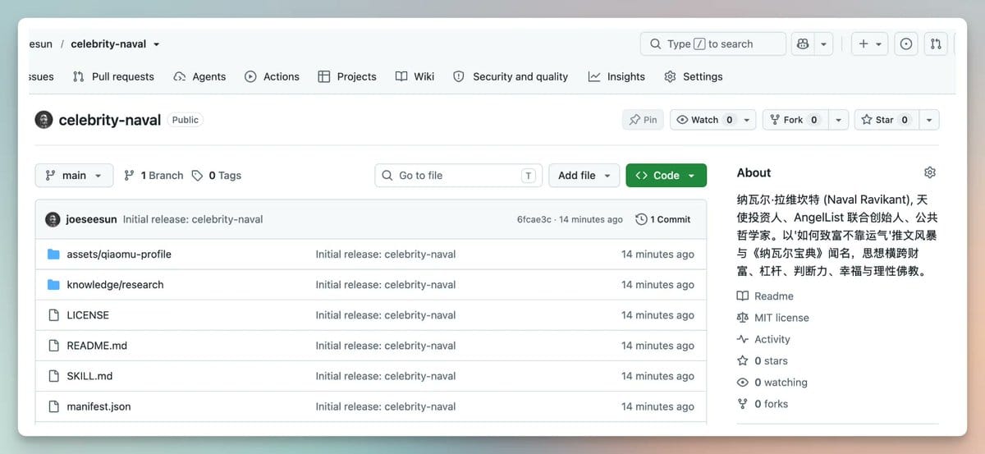Watch the repository
Screen dimensions: 985x454
point(705,120)
